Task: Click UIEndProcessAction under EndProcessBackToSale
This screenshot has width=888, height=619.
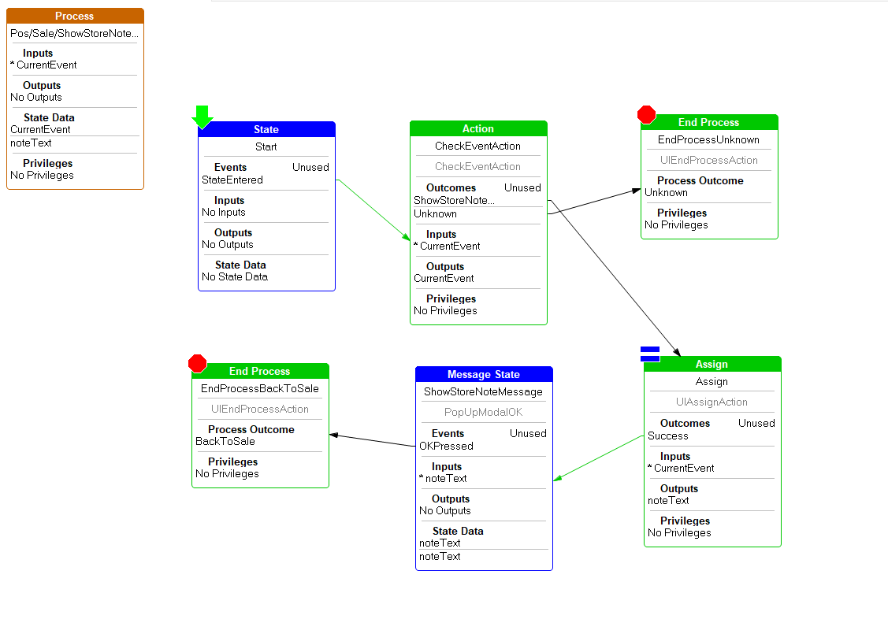Action: click(260, 409)
